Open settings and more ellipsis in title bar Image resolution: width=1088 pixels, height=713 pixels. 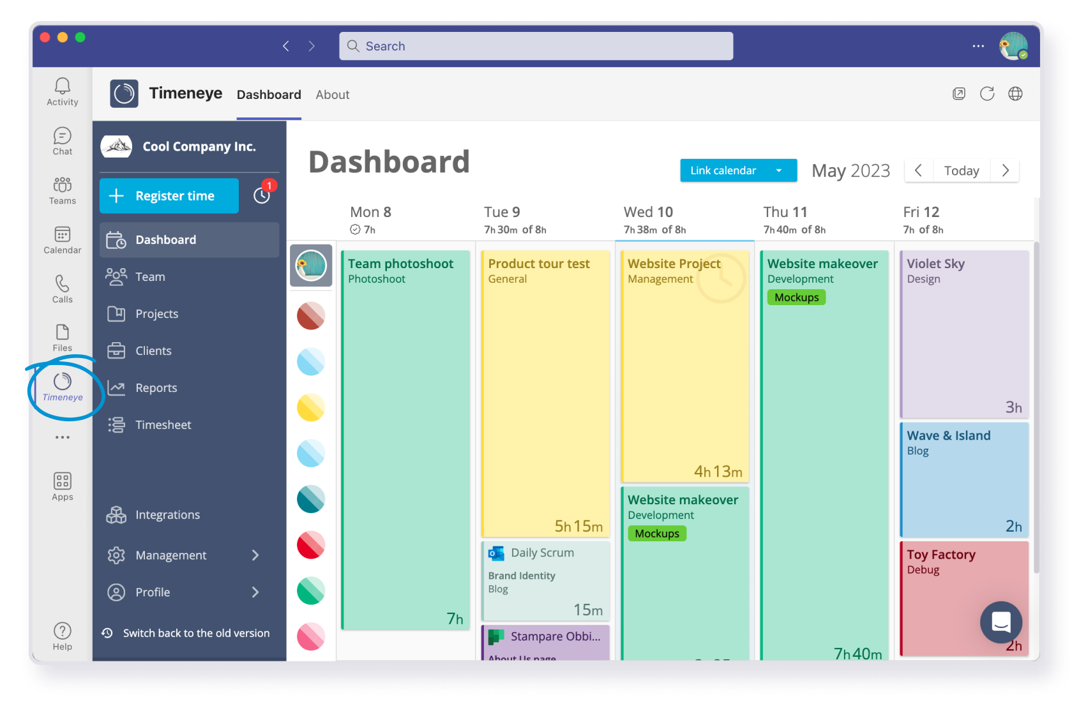(x=978, y=46)
